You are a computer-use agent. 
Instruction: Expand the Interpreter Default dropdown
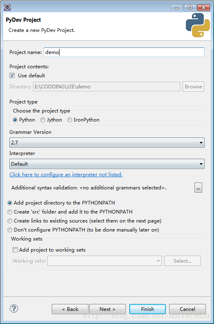[x=107, y=164]
